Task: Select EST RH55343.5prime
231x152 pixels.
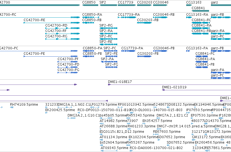Action: [x=129, y=118]
